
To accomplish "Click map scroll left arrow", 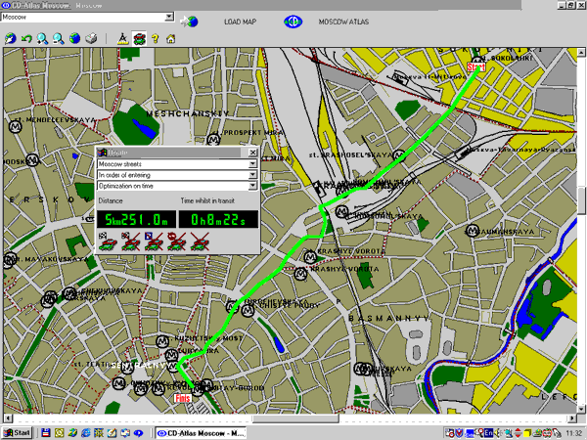I will coord(8,418).
